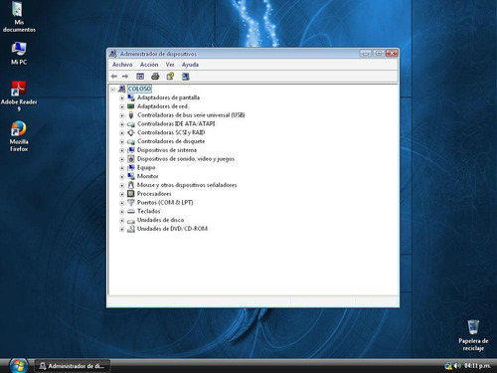Image resolution: width=497 pixels, height=373 pixels.
Task: Click the IDE ATA/ATAPI controllers icon
Action: click(x=131, y=124)
